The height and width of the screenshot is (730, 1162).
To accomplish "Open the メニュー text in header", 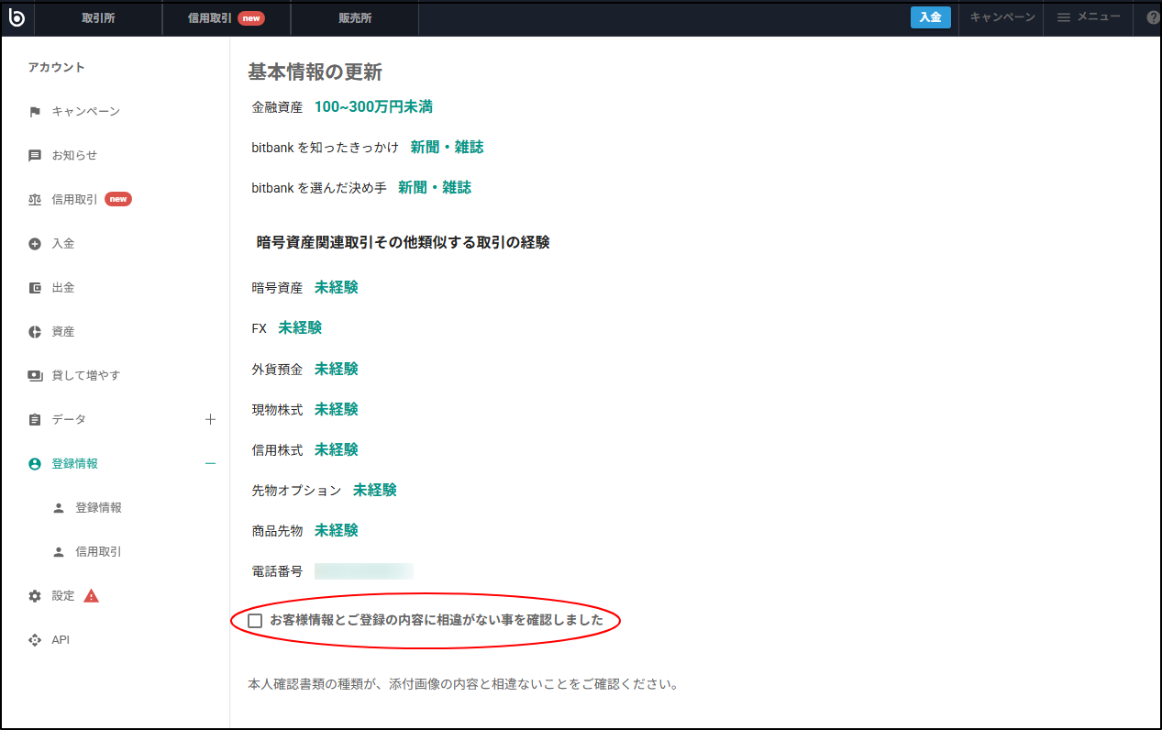I will tap(1099, 17).
